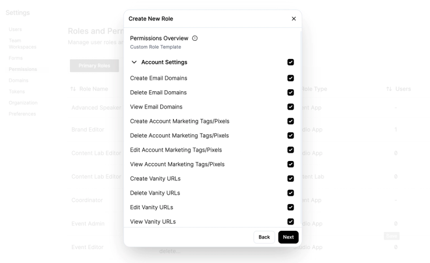
Task: Click the Next button
Action: tap(288, 237)
